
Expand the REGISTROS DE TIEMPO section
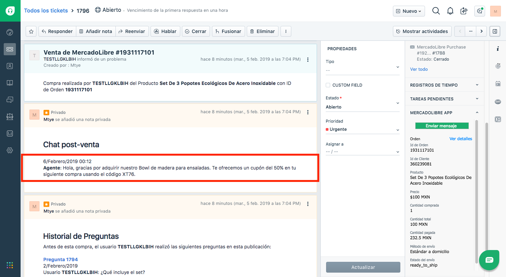pos(444,85)
